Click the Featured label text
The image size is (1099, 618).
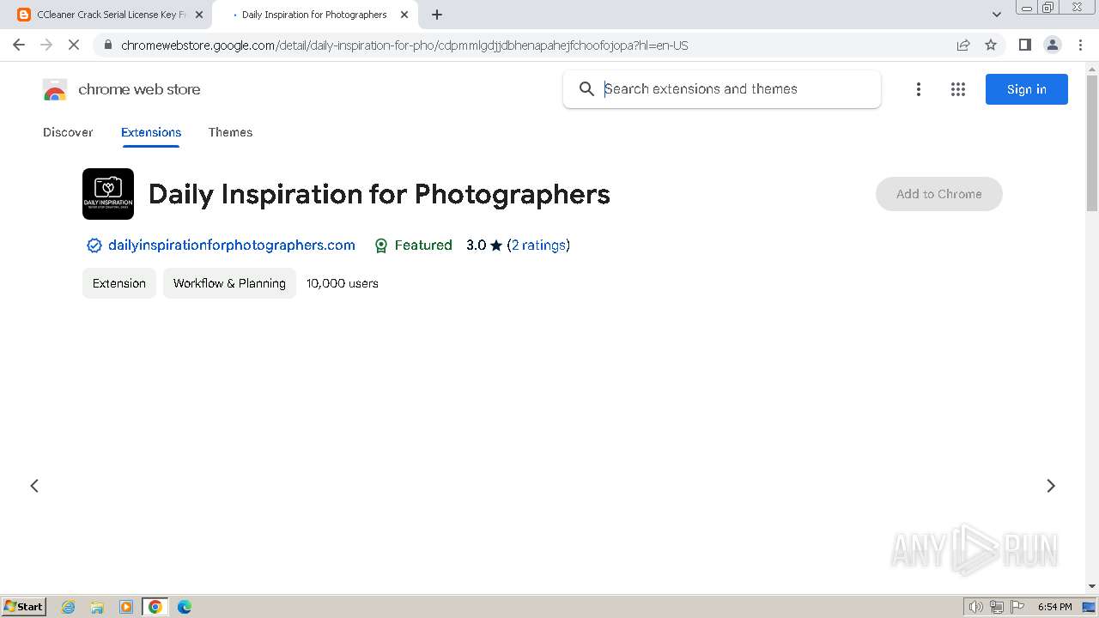point(423,245)
